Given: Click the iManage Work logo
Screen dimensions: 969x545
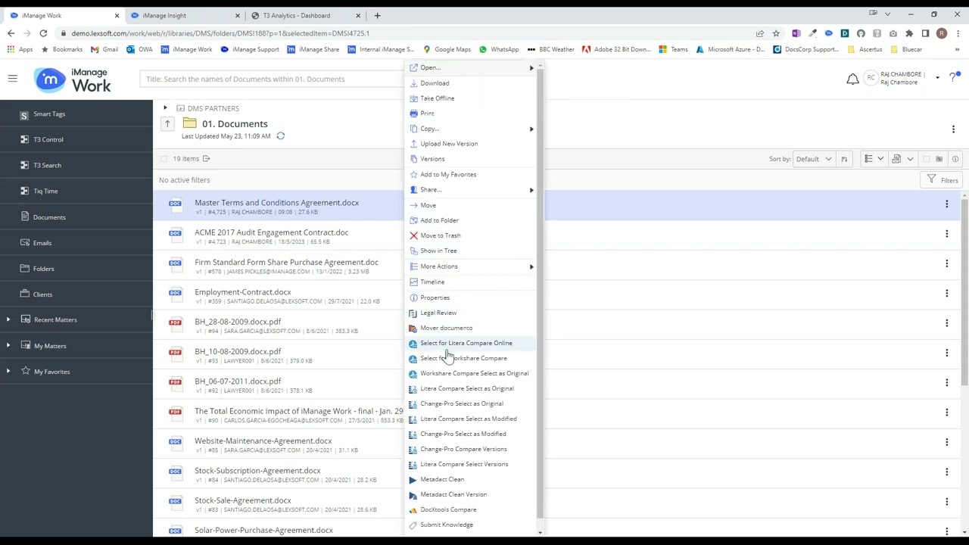Looking at the screenshot, I should pyautogui.click(x=73, y=79).
